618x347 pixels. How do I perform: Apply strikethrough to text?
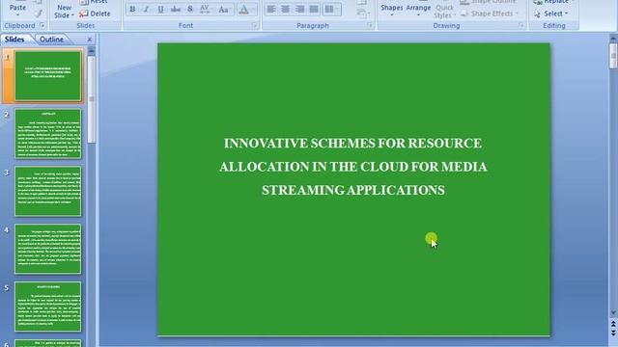pyautogui.click(x=176, y=9)
